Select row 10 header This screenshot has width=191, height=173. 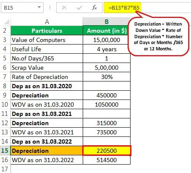[5, 105]
